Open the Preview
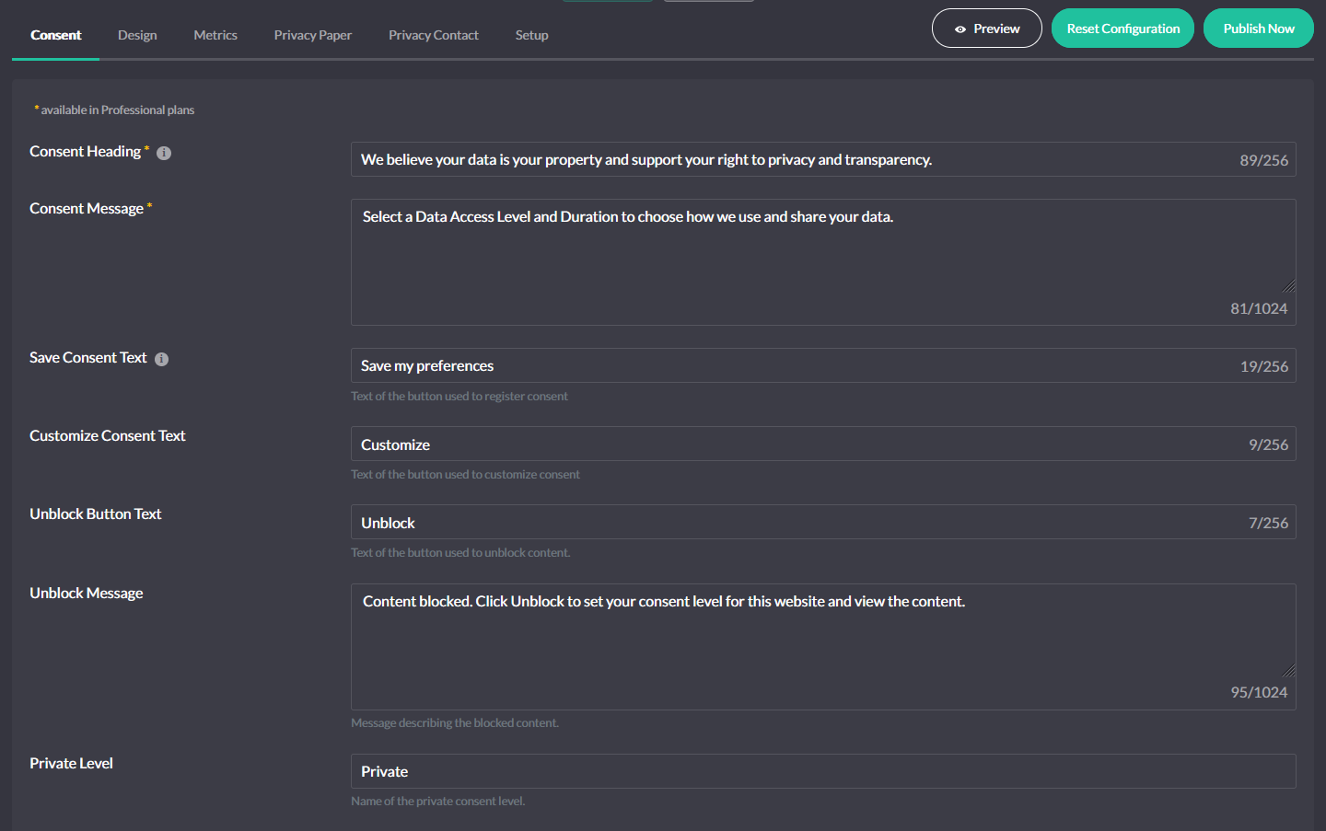 click(986, 29)
